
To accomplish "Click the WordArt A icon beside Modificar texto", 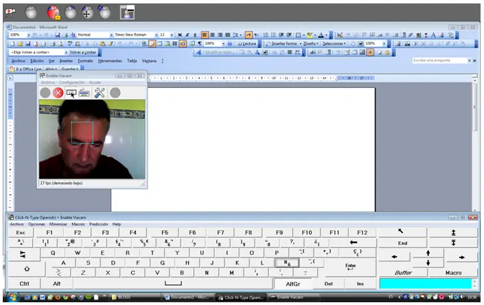I will [x=198, y=52].
